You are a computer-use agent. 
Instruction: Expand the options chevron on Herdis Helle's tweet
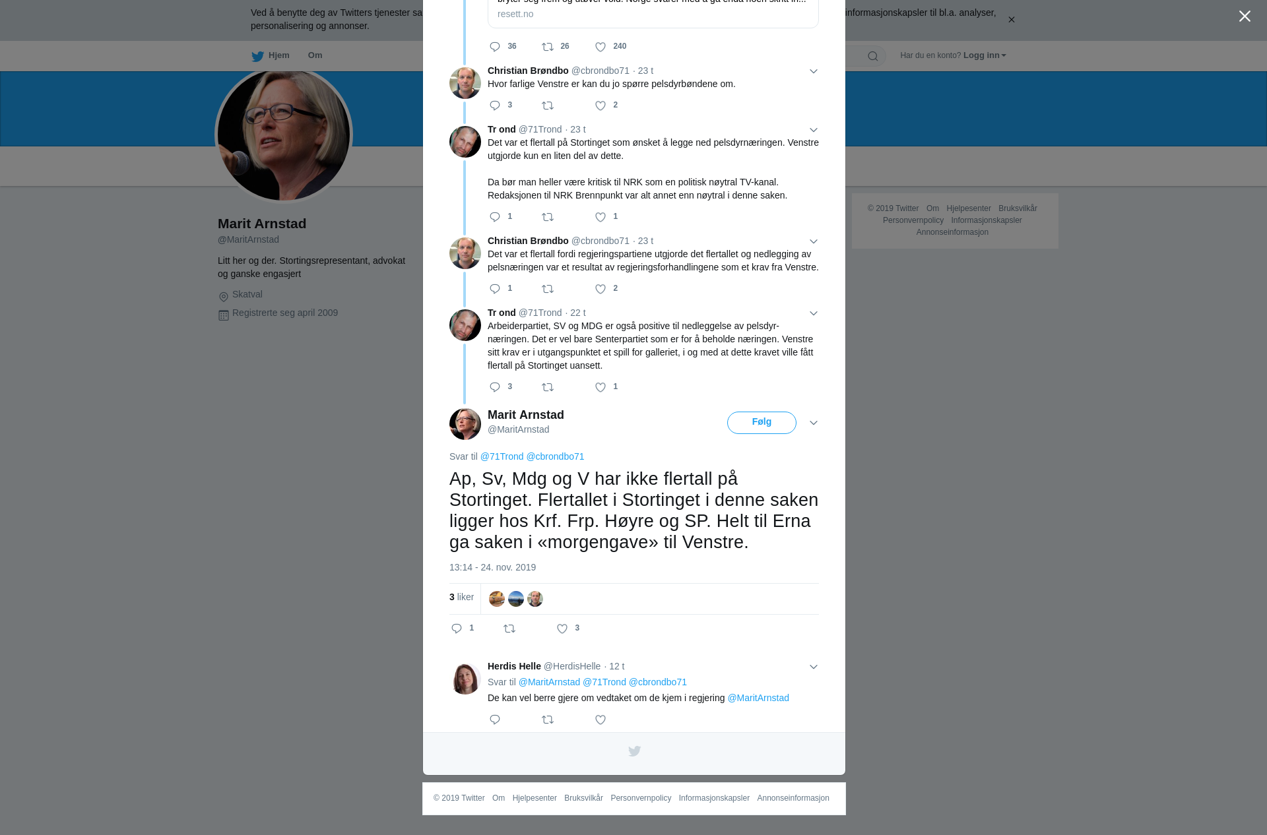click(x=814, y=667)
